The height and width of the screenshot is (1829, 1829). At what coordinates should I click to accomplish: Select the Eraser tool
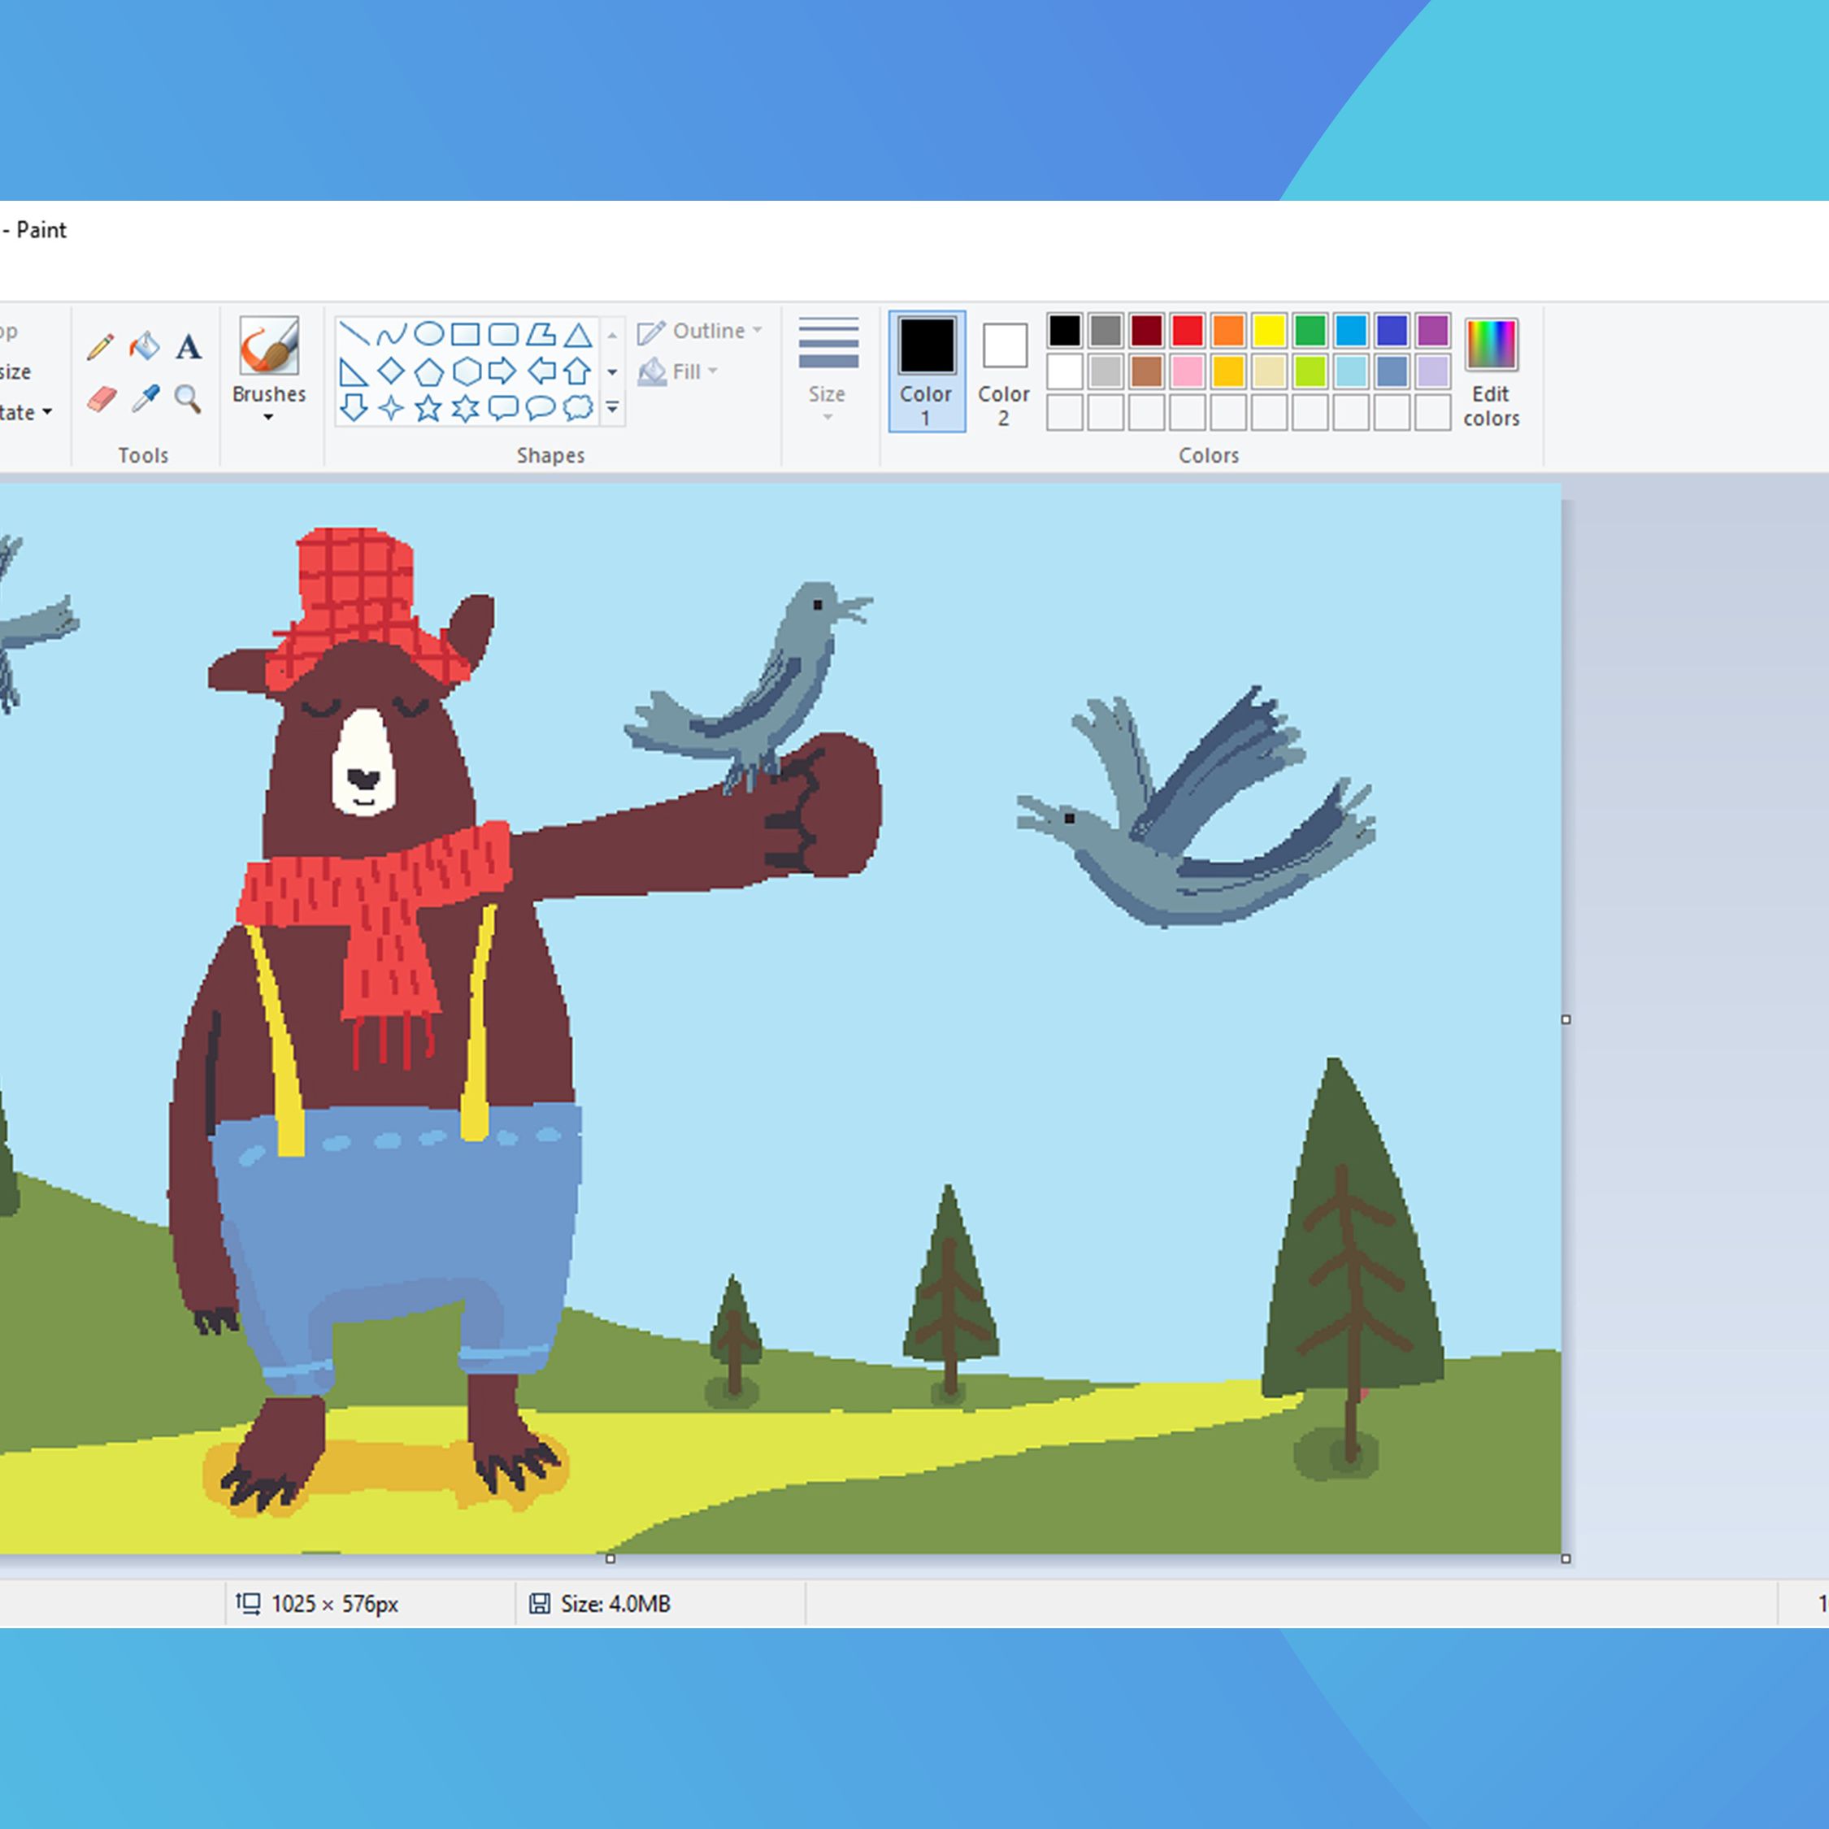[100, 398]
